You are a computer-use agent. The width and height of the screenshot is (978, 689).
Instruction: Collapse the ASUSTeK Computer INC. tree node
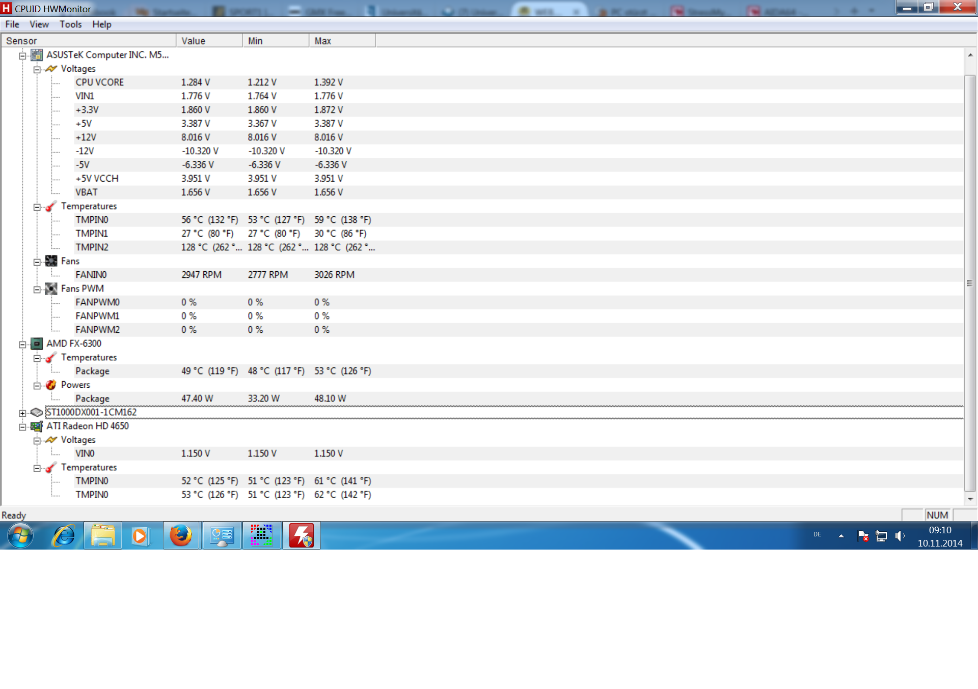tap(22, 56)
